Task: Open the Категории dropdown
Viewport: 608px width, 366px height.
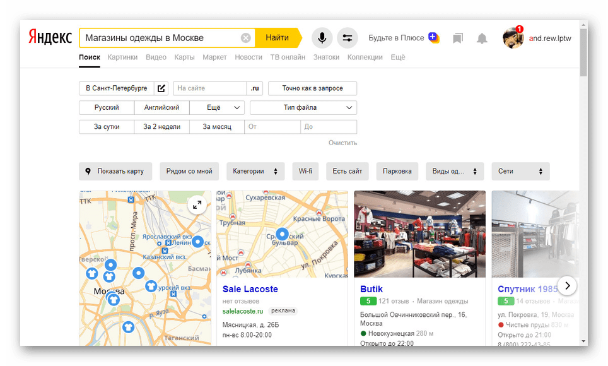Action: point(255,171)
